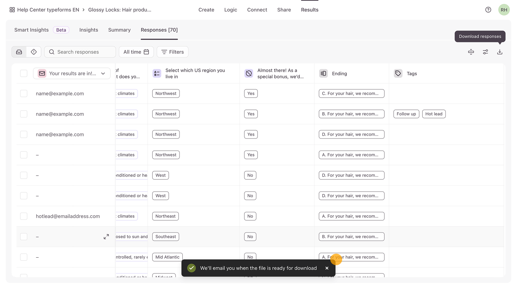517x291 pixels.
Task: Click the Tags column header
Action: pyautogui.click(x=447, y=74)
